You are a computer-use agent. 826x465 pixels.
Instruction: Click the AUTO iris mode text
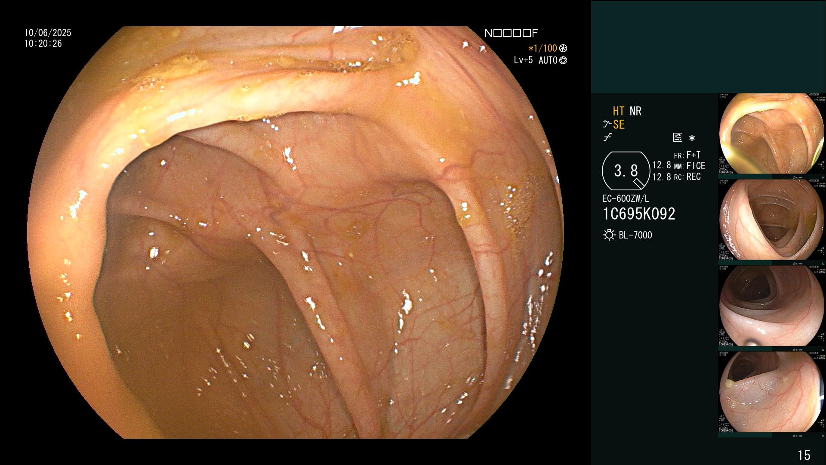[548, 60]
